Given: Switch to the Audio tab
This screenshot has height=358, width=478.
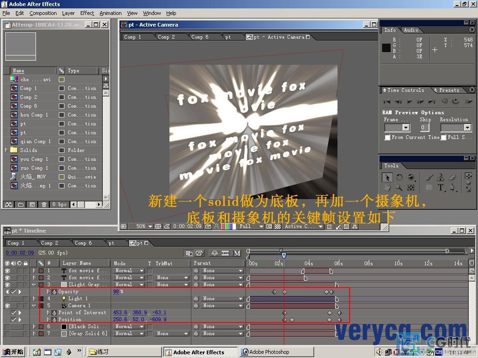Looking at the screenshot, I should click(411, 30).
